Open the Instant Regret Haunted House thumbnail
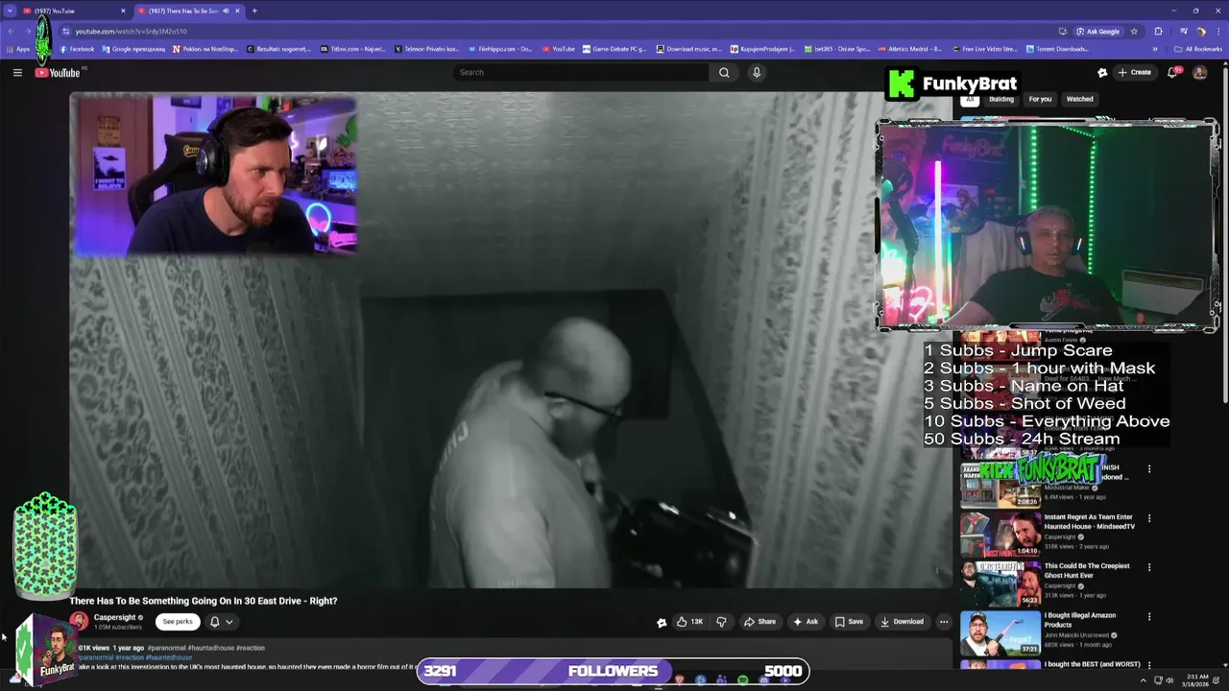1229x691 pixels. pyautogui.click(x=1000, y=534)
